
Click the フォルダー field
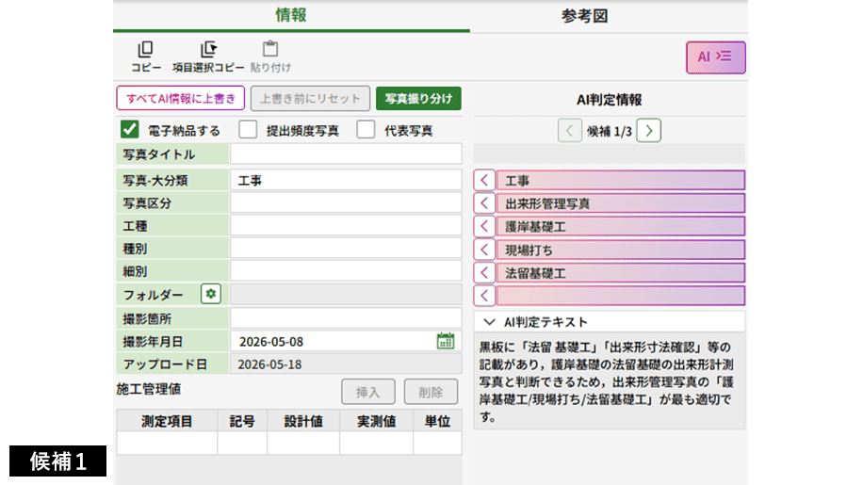tap(346, 295)
